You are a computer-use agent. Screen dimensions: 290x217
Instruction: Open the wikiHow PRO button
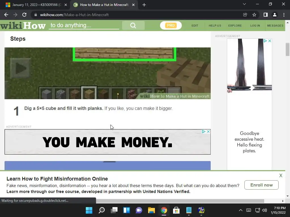[x=171, y=25]
